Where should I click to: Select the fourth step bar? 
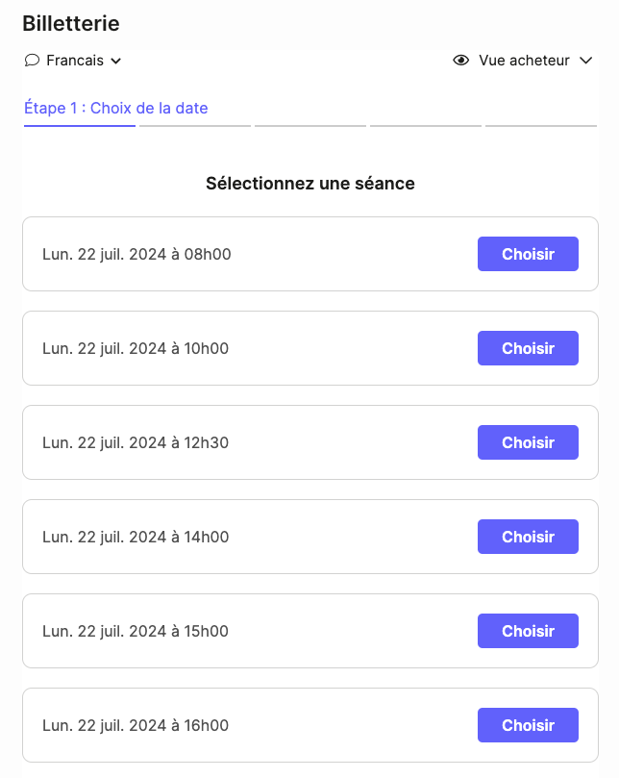tap(425, 125)
